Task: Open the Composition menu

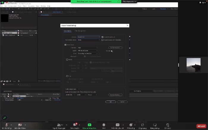Action: (x=12, y=6)
